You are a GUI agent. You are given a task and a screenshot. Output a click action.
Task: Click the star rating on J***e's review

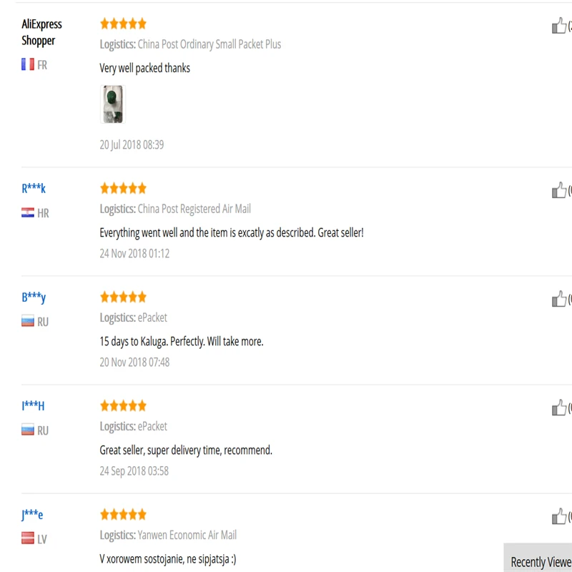coord(123,514)
